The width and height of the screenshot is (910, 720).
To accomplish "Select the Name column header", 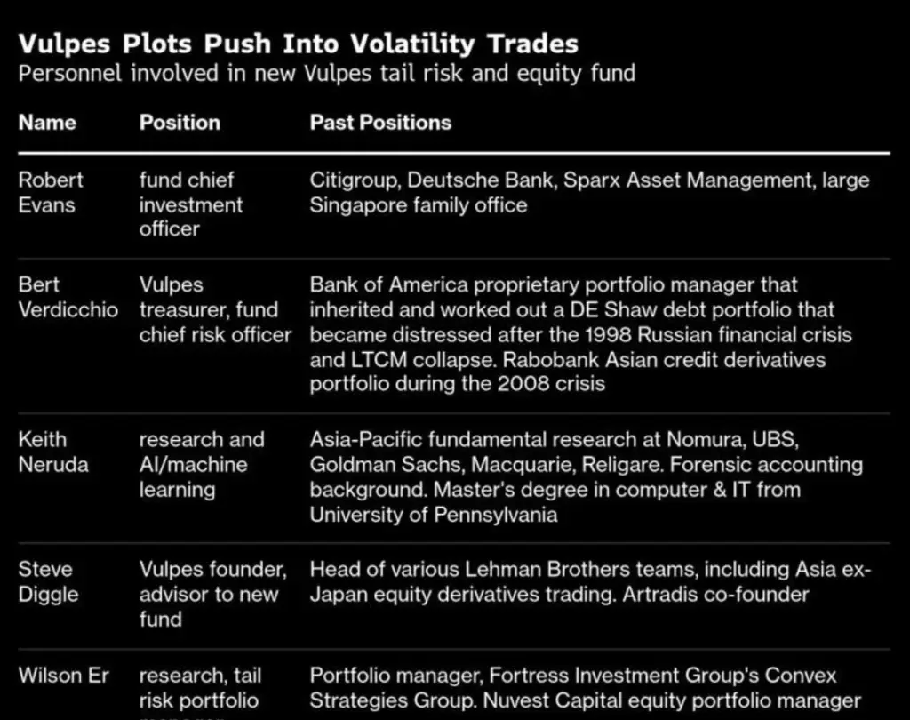I will pyautogui.click(x=47, y=123).
